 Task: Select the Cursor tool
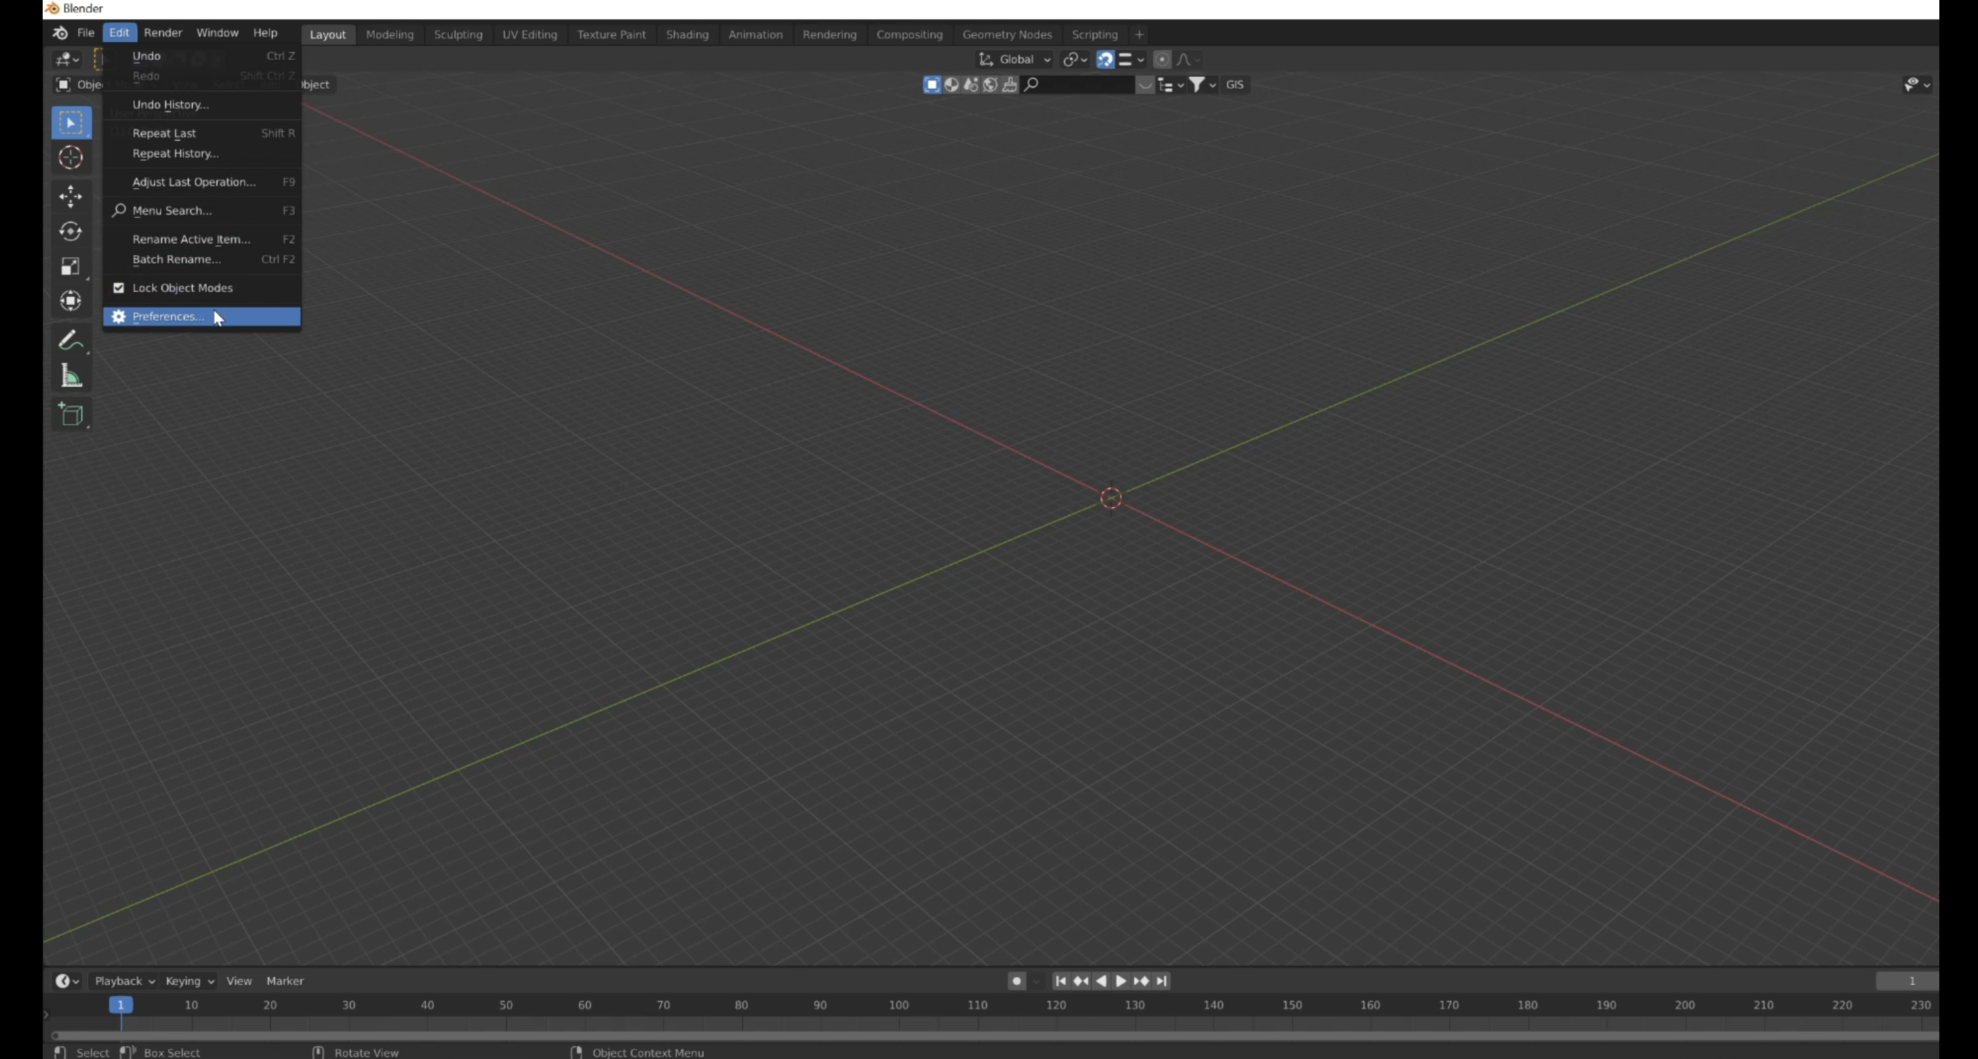pyautogui.click(x=71, y=157)
